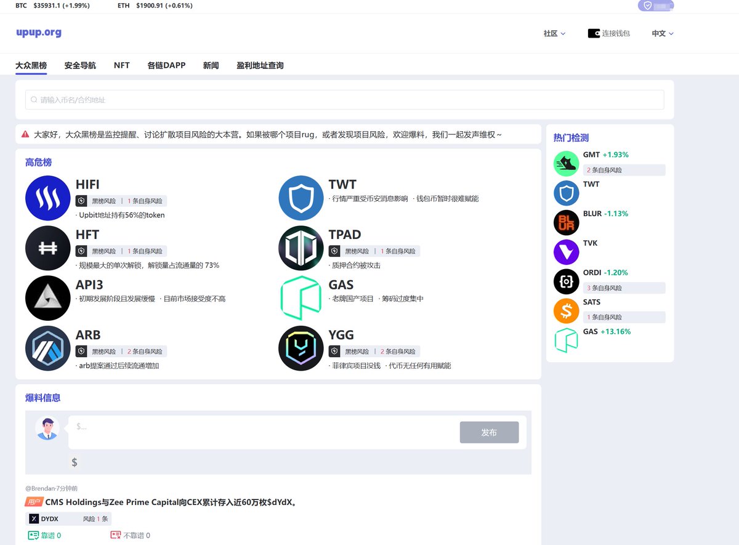Screen dimensions: 739x545
Task: Focus the post message text box
Action: [x=264, y=432]
